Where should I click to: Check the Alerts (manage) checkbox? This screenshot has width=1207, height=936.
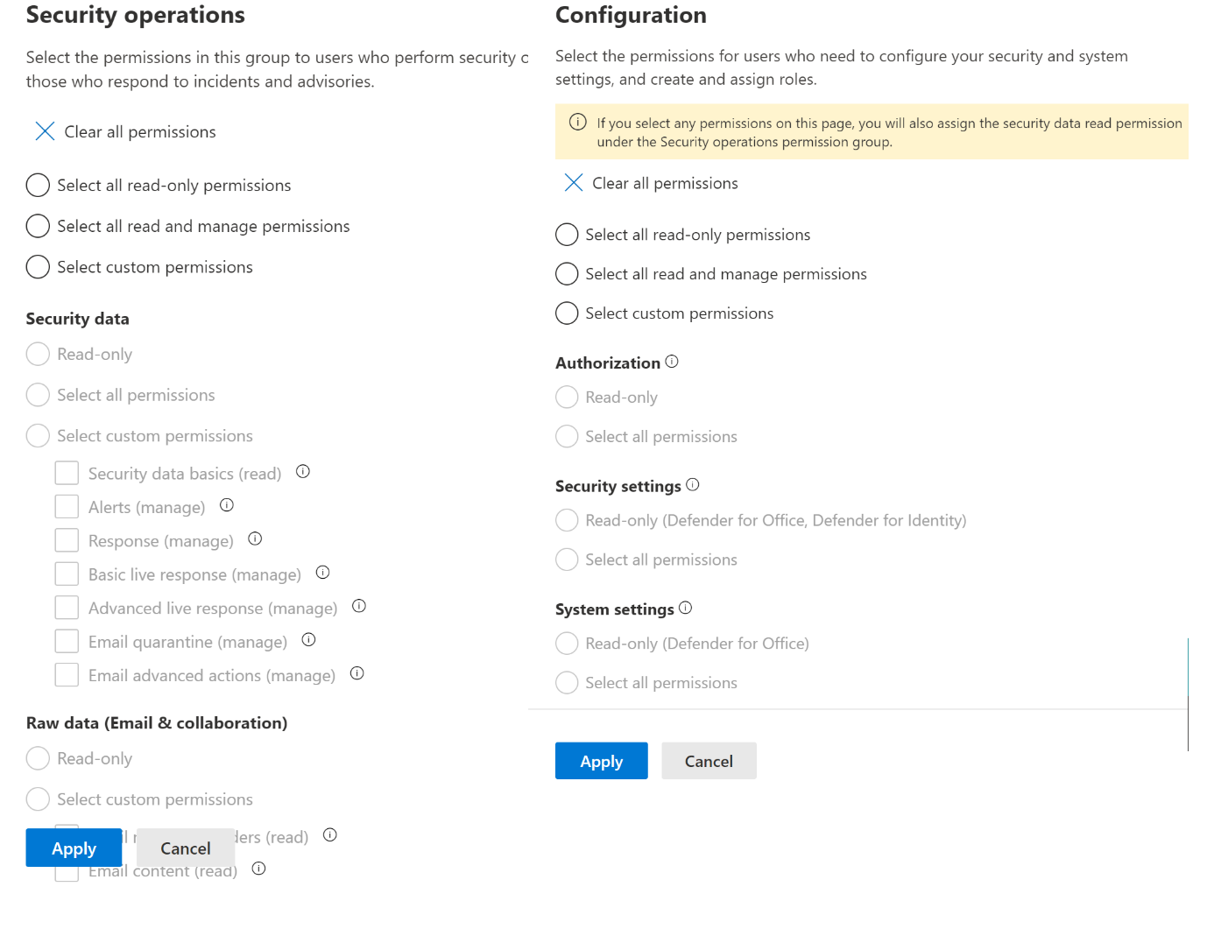[67, 507]
